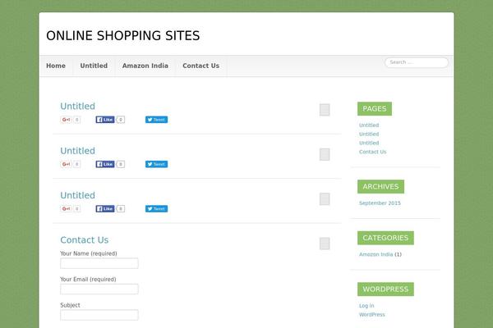
Task: Like the third Untitled post on Facebook
Action: click(105, 209)
